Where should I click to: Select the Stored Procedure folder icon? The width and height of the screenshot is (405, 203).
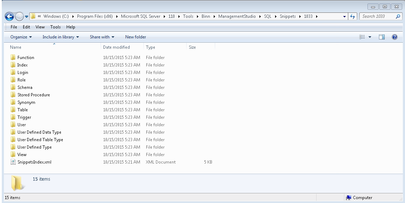pyautogui.click(x=13, y=95)
